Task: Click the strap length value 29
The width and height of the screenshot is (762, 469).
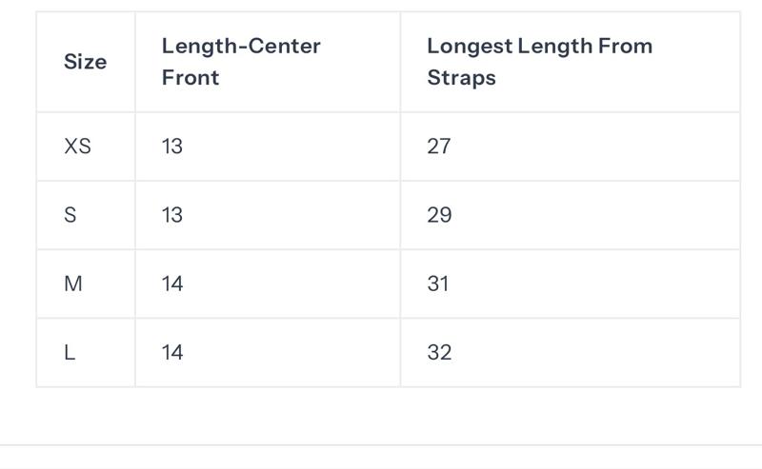Action: coord(439,215)
